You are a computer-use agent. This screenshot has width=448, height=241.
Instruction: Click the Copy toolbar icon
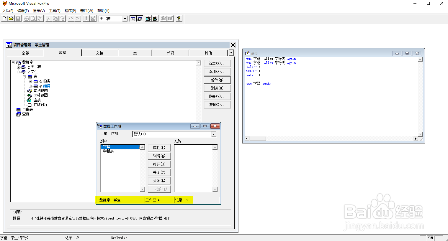pos(55,19)
